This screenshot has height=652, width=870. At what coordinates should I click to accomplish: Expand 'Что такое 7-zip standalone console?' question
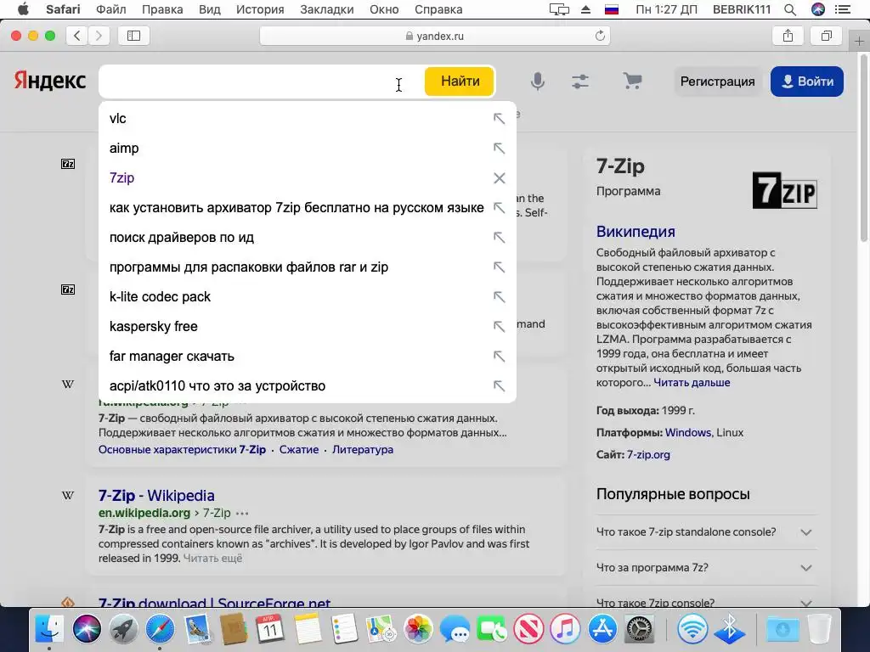tap(705, 531)
